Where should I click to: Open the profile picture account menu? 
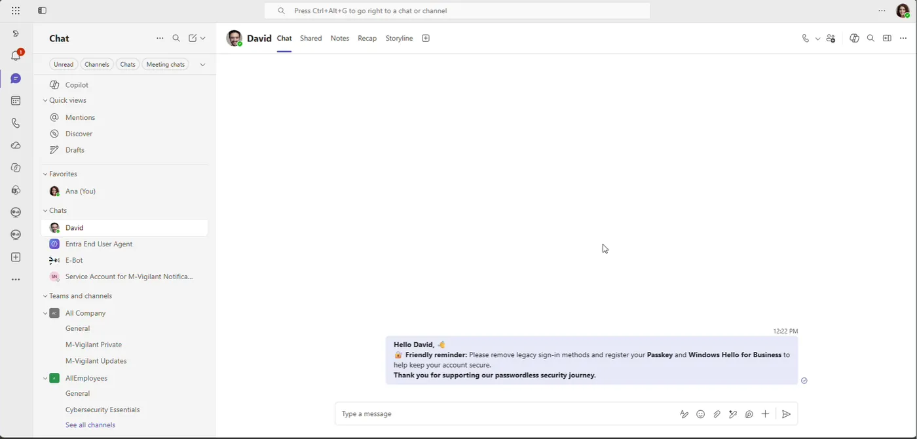903,10
